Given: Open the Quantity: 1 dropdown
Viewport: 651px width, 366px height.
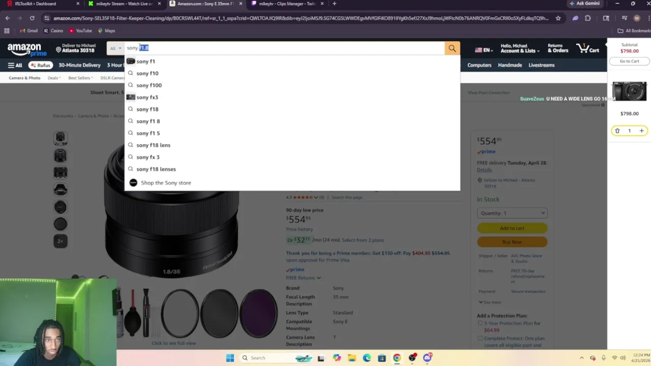Looking at the screenshot, I should click(x=512, y=213).
